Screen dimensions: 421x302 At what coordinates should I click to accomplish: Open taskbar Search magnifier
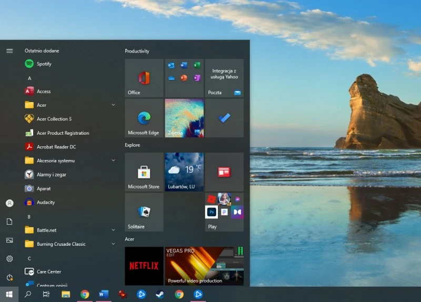pos(28,295)
